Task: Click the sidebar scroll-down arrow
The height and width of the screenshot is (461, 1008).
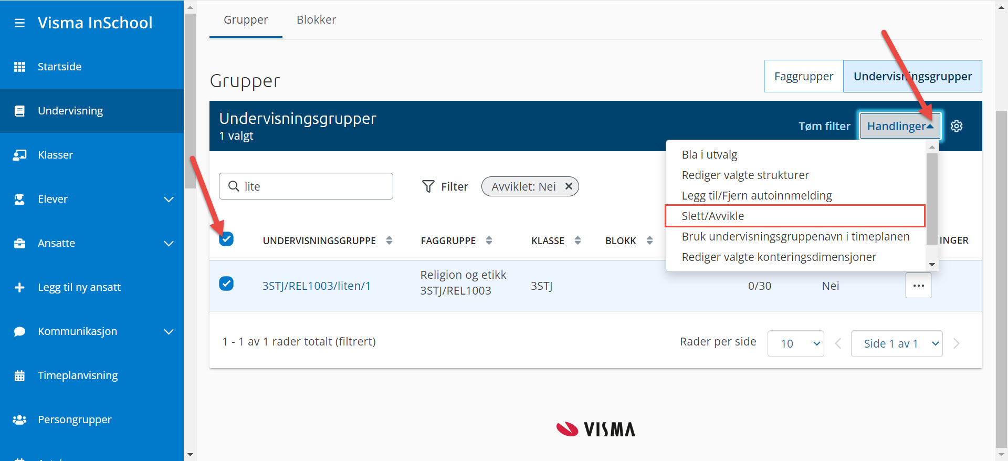Action: (x=190, y=455)
